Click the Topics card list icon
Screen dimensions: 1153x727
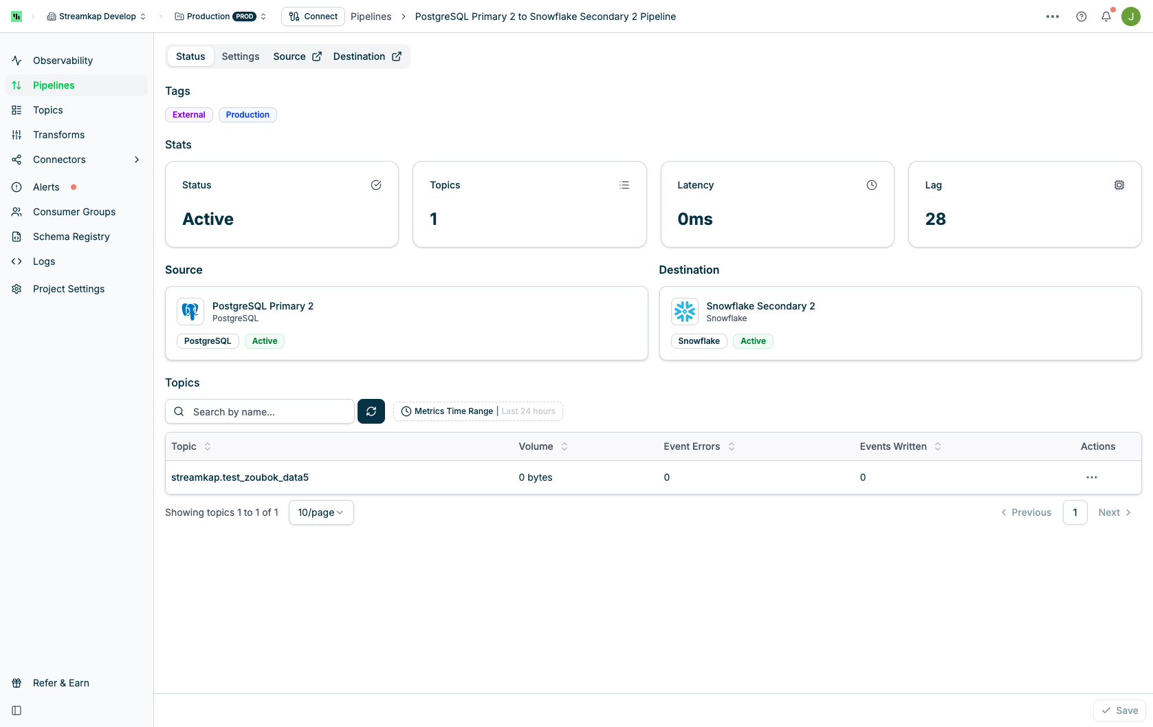[624, 185]
